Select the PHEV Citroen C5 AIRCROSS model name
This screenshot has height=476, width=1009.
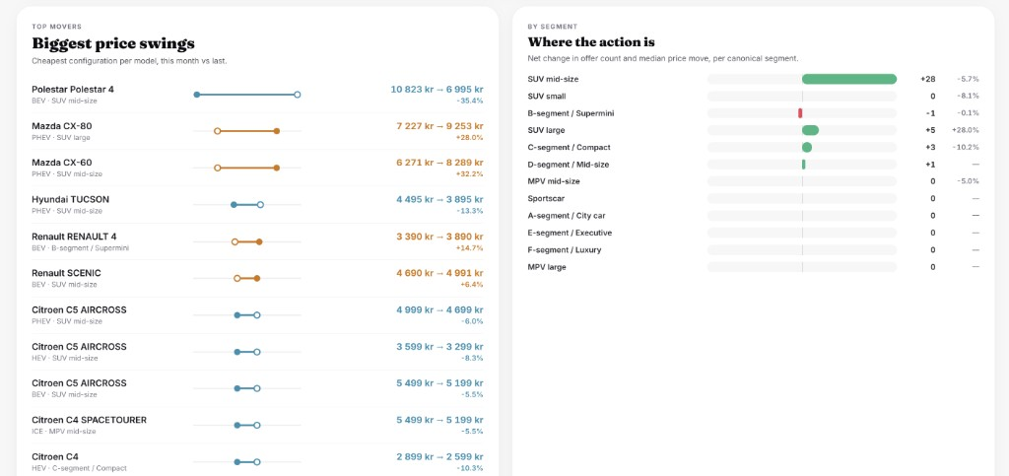(79, 310)
